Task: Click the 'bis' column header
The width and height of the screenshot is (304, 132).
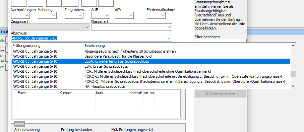Action: pos(151,93)
